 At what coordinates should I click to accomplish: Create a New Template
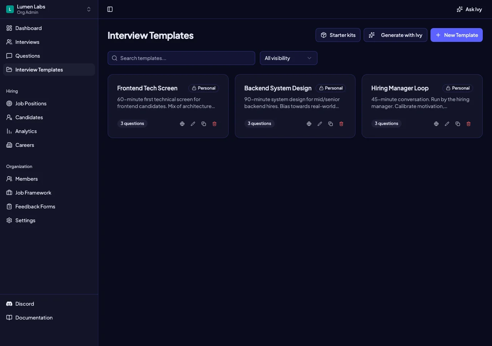pos(457,35)
